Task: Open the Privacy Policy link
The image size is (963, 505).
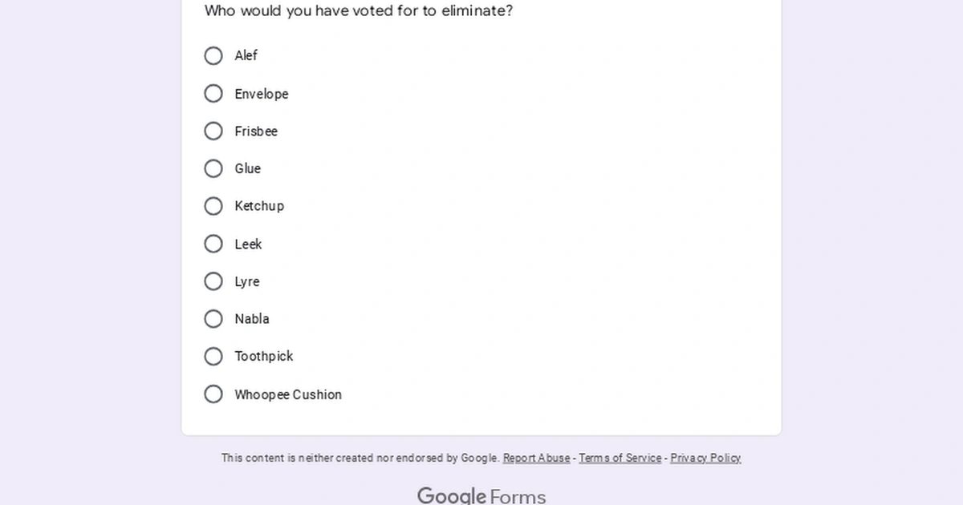Action: (705, 458)
